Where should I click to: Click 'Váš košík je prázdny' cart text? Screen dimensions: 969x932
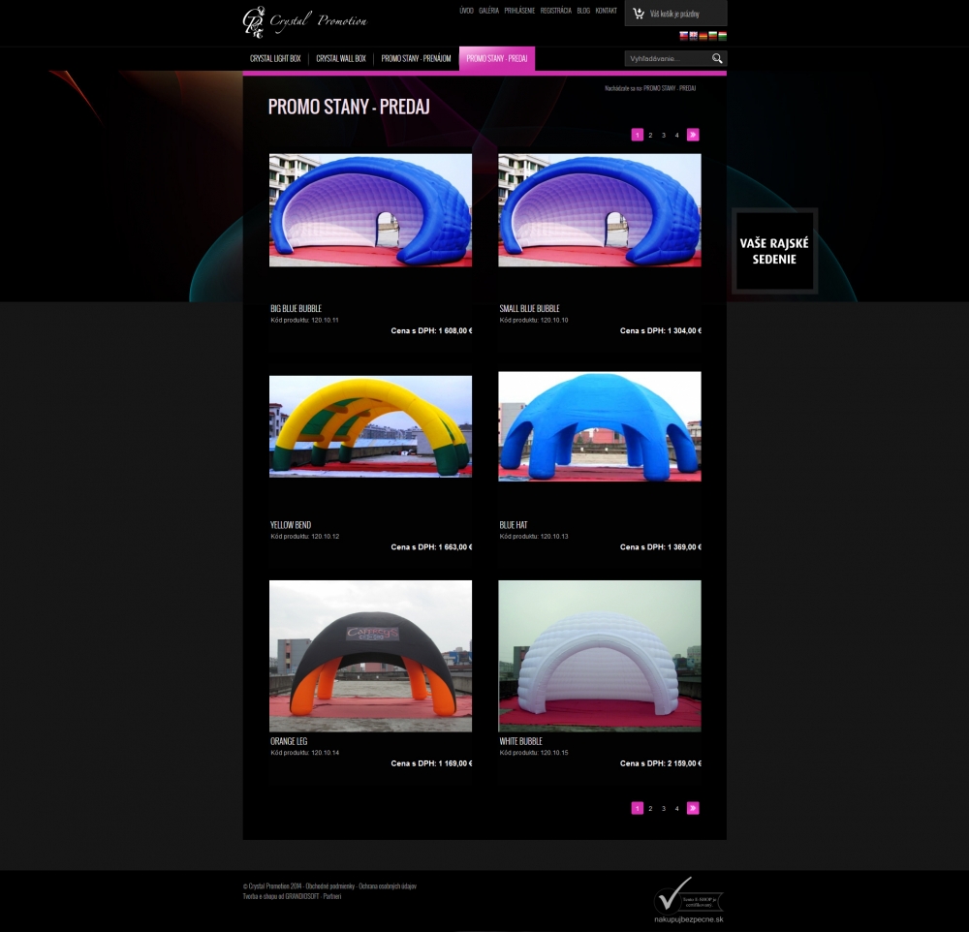pos(674,14)
